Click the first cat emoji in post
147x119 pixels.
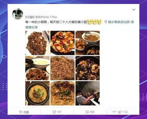pos(89,22)
